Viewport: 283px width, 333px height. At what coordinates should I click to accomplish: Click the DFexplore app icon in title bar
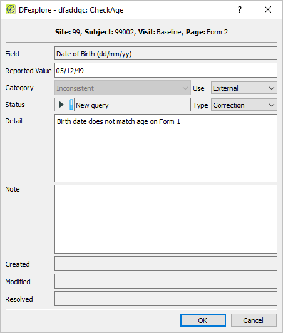pos(11,9)
